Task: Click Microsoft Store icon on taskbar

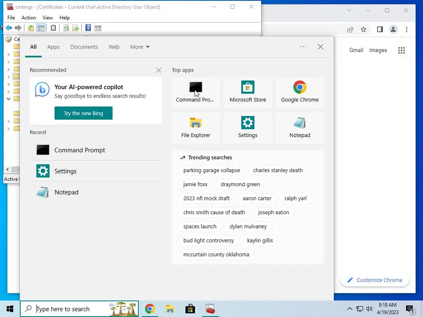Action: [x=190, y=309]
